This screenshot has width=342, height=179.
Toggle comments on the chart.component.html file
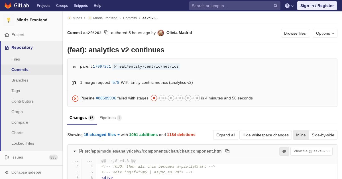(x=284, y=151)
